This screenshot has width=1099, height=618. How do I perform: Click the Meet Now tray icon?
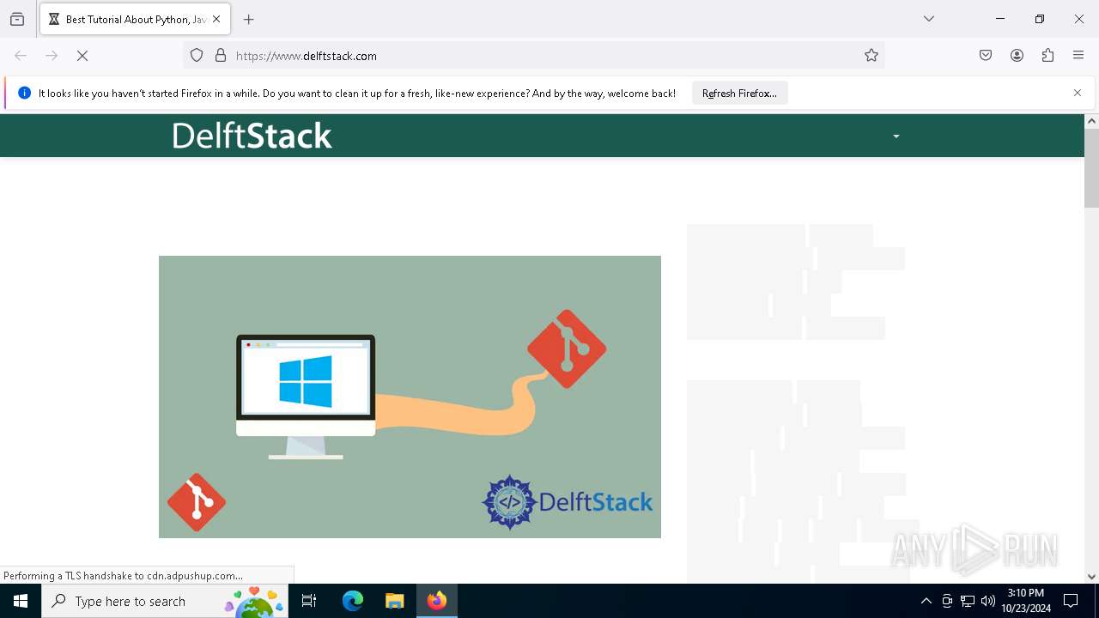[947, 601]
